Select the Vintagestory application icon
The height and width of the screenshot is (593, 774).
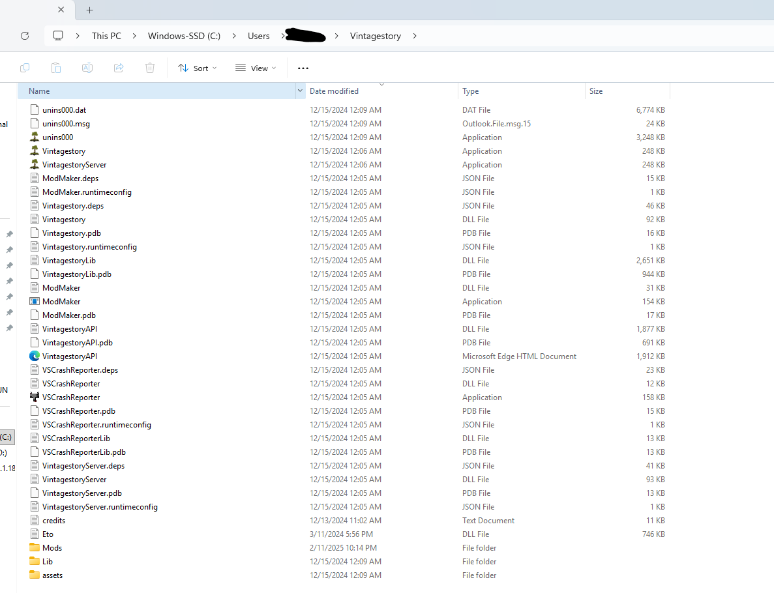click(x=35, y=151)
